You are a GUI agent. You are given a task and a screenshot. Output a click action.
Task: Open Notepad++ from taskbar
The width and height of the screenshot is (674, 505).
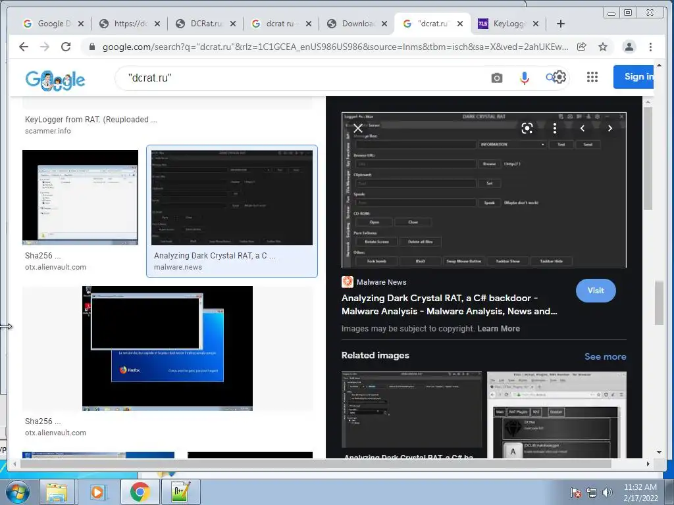pos(180,492)
